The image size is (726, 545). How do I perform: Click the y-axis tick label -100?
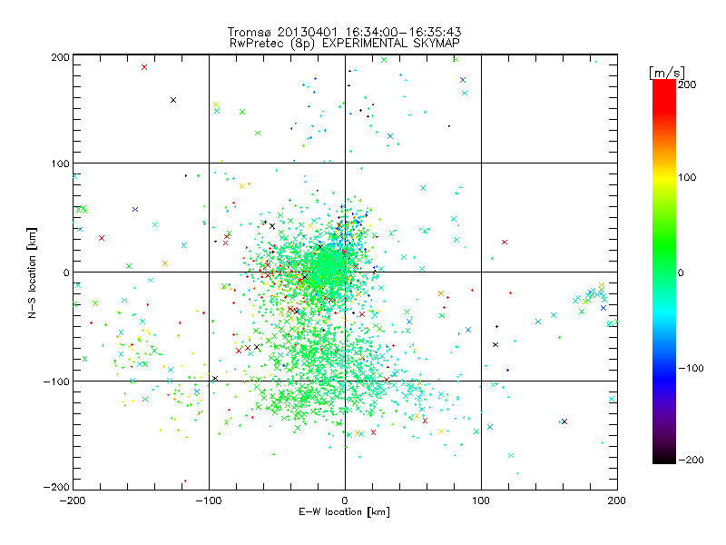coord(56,381)
